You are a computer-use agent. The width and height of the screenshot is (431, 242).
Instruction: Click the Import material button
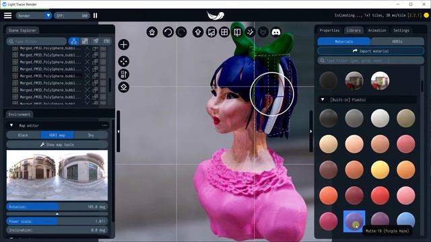coord(371,51)
